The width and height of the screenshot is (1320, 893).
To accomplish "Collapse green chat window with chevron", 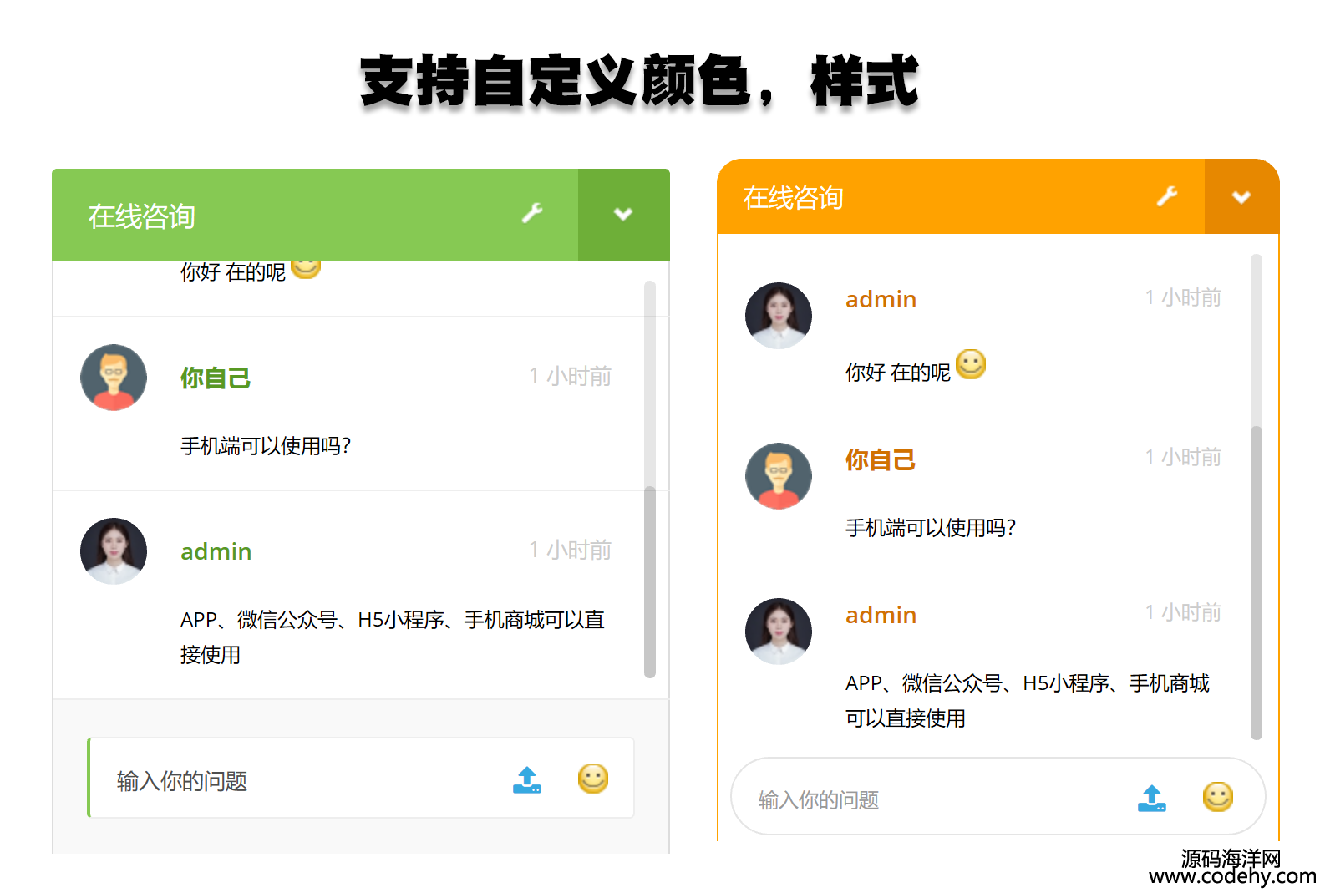I will (623, 215).
